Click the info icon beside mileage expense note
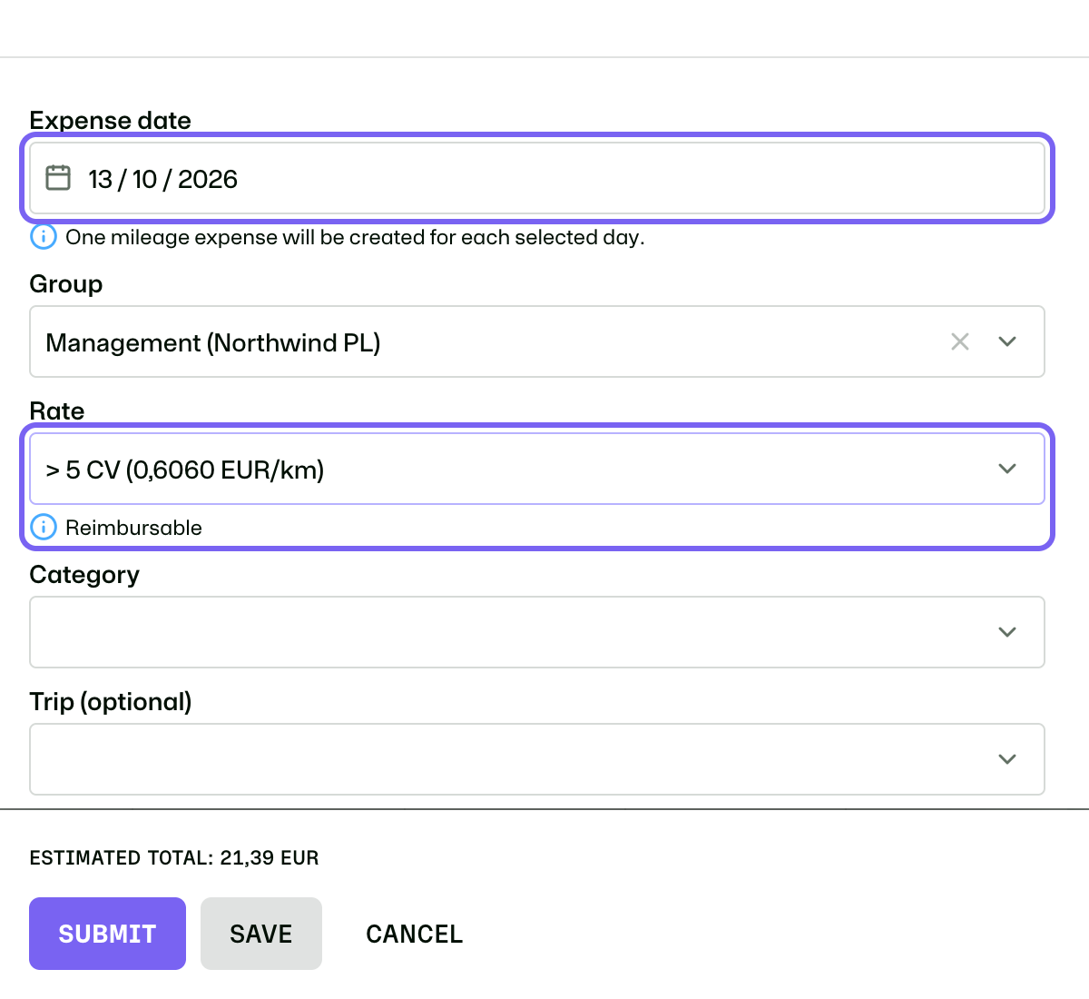This screenshot has width=1089, height=999. 44,237
